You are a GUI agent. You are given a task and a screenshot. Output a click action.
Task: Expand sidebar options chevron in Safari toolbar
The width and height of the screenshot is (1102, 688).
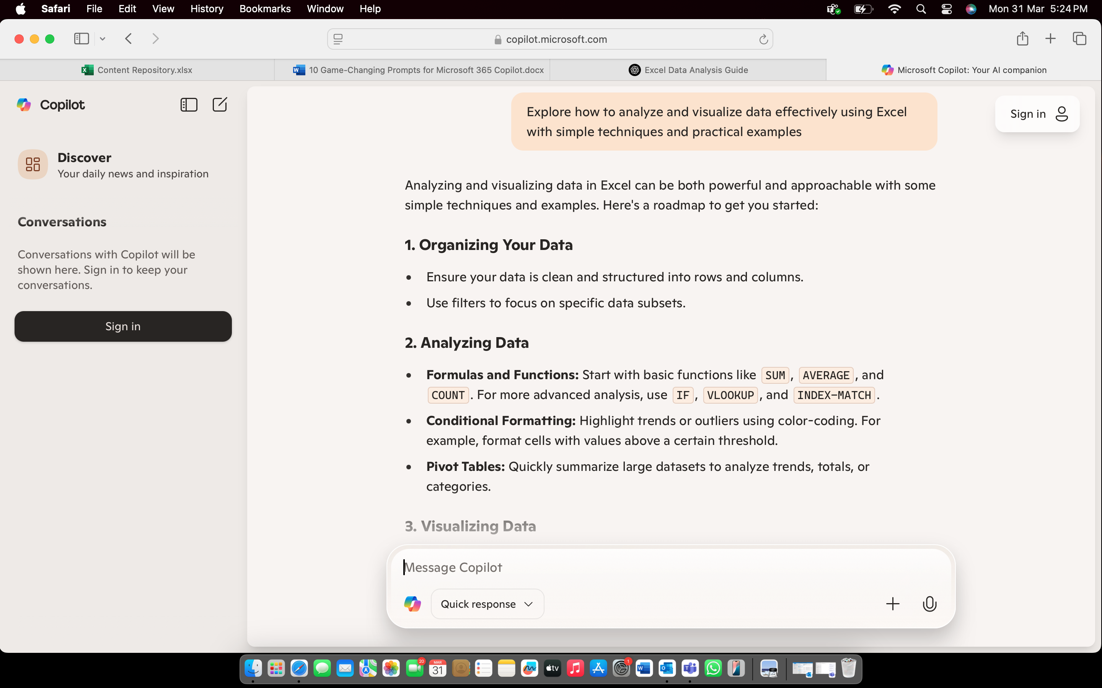pos(103,39)
